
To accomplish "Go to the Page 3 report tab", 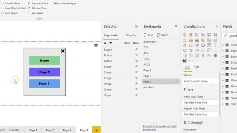I will (x=67, y=130).
